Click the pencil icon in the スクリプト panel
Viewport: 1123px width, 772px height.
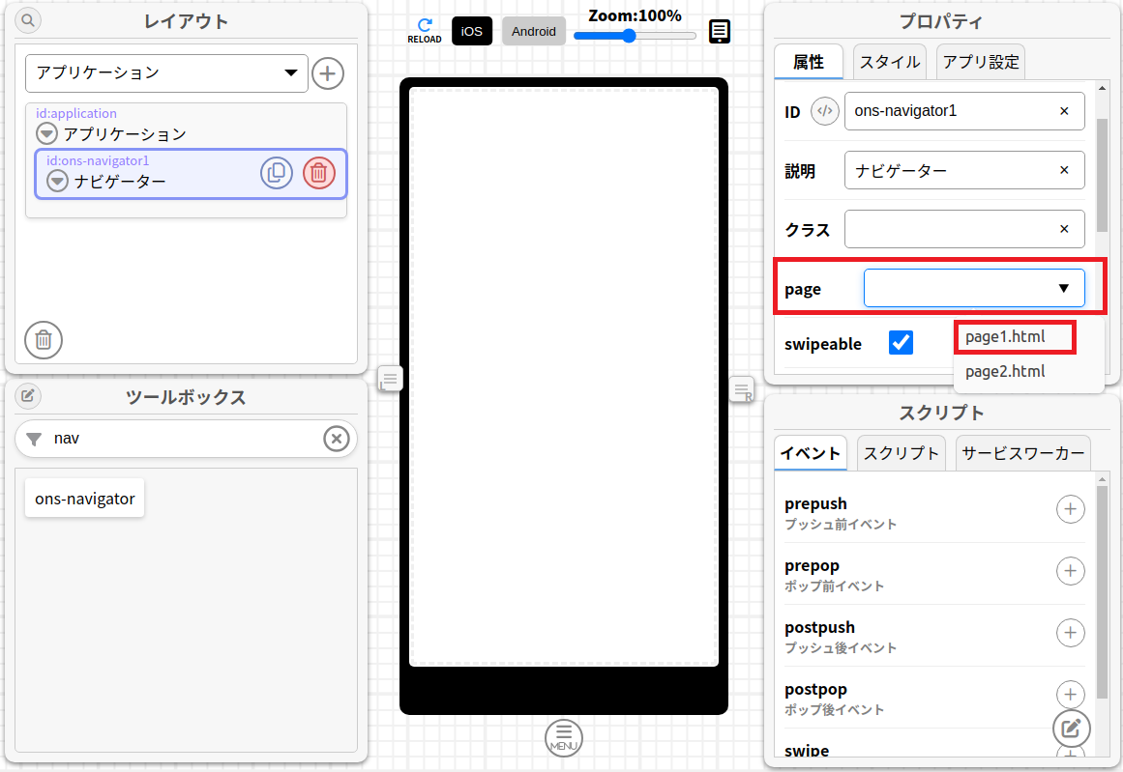[x=1071, y=728]
